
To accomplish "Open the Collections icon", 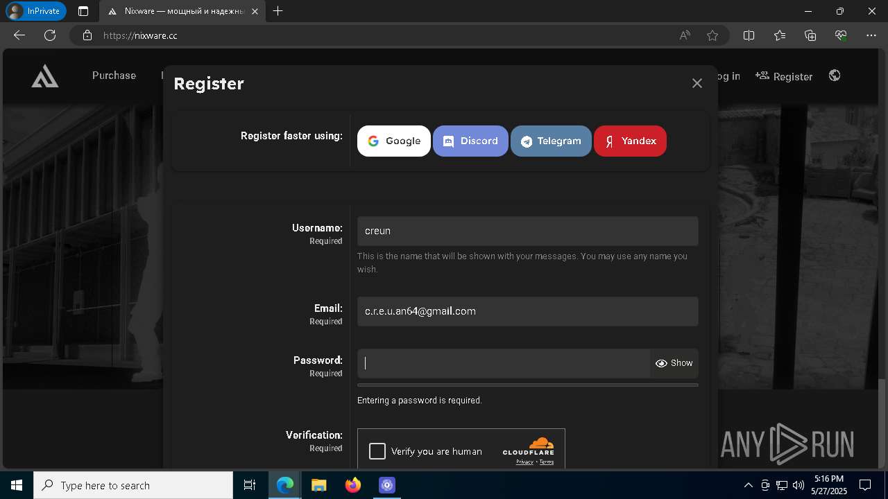I will 810,35.
